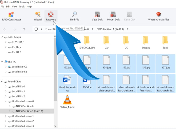Expand Unallocated space 1 node
Screen dimensions: 176x129
tap(6, 116)
